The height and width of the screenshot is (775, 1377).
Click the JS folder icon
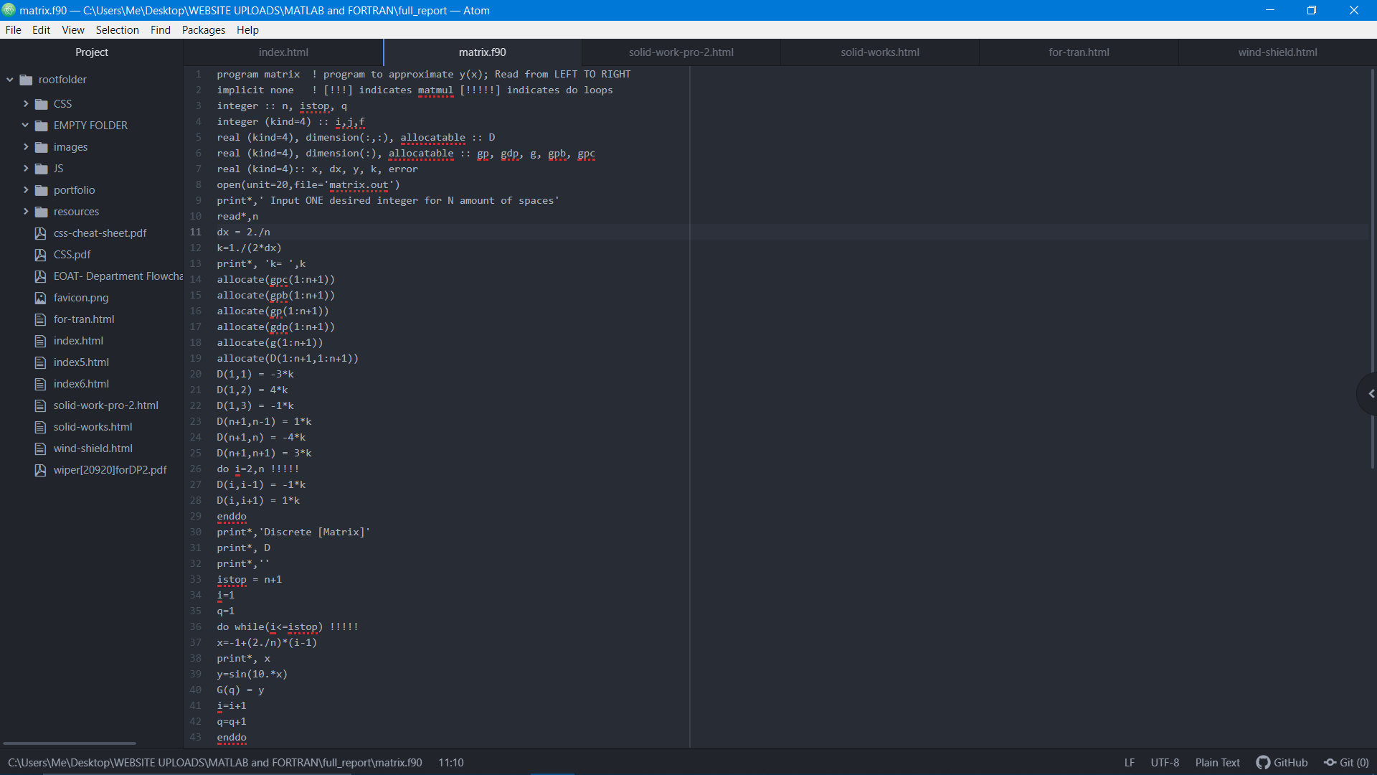click(x=42, y=169)
